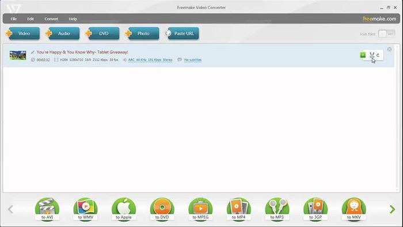The height and width of the screenshot is (227, 403).
Task: Click the speaker icon before AAC
Action: tap(125, 60)
